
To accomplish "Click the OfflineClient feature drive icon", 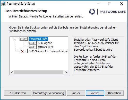I will pos(31,47).
